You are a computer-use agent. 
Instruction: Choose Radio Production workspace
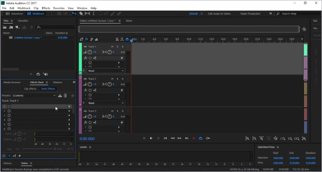[250, 14]
